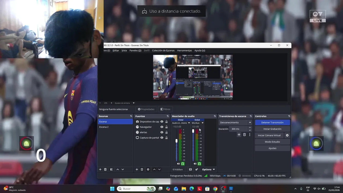Mute the Mic/Aux speaker icon
The width and height of the screenshot is (343, 193).
coord(195,164)
